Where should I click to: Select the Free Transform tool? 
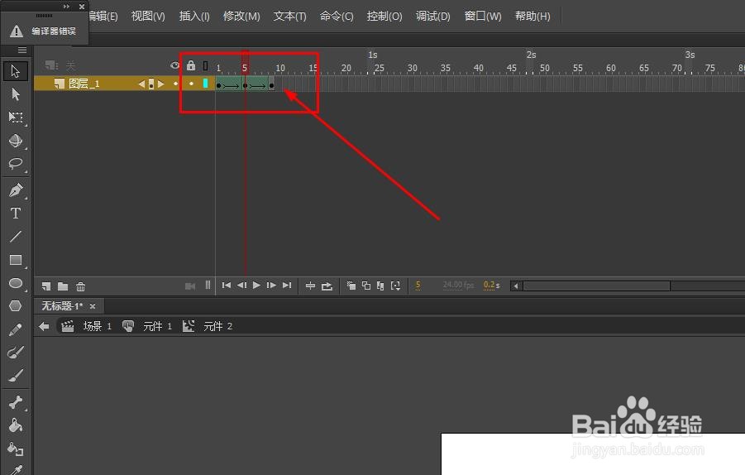click(15, 118)
